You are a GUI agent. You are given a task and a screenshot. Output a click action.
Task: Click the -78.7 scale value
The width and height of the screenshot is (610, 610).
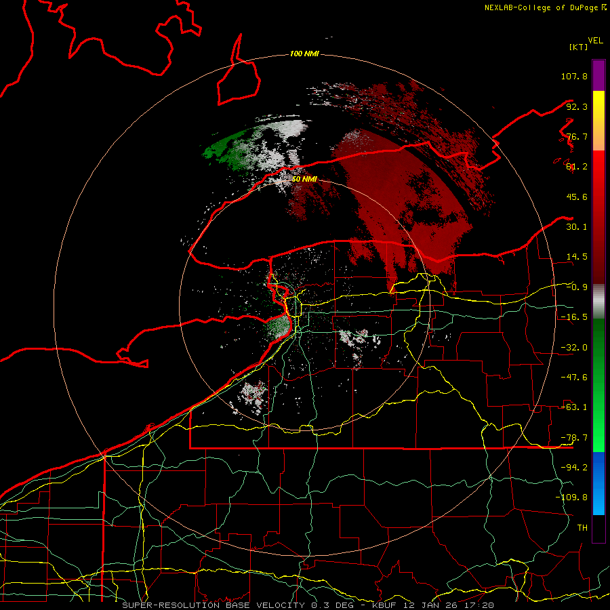pyautogui.click(x=574, y=438)
